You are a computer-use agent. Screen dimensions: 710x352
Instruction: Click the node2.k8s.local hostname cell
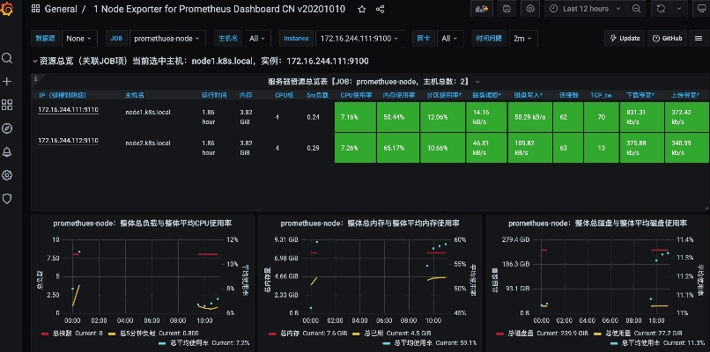148,143
